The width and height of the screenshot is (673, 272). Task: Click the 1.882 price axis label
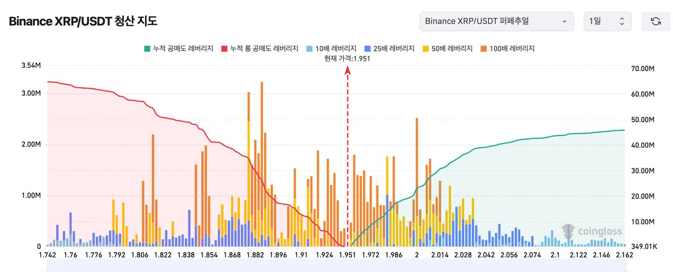tap(255, 255)
